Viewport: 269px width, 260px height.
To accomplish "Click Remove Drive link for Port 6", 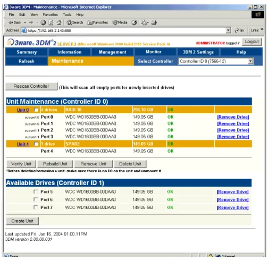I will point(233,200).
